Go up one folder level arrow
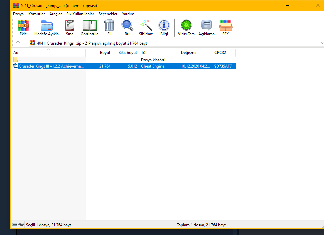324x235 pixels. (18, 43)
